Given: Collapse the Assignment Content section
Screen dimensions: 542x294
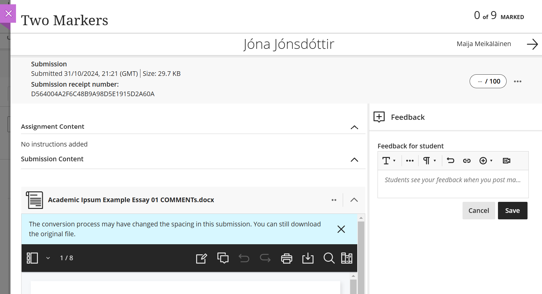Looking at the screenshot, I should point(354,127).
